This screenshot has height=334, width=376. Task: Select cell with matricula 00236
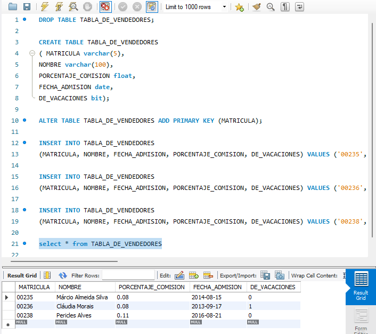coord(35,306)
